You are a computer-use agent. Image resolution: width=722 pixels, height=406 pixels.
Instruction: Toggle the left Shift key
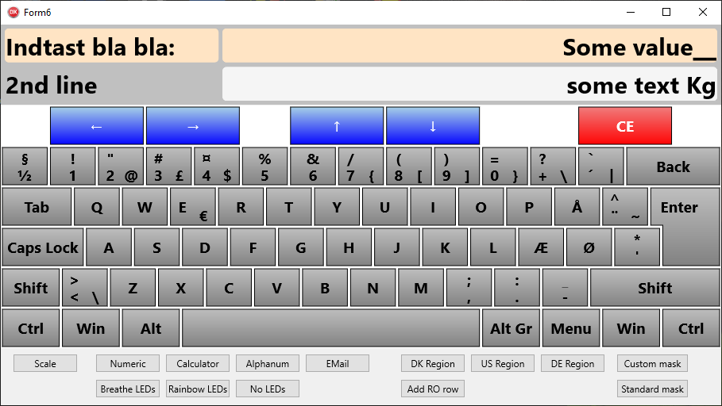coord(31,288)
